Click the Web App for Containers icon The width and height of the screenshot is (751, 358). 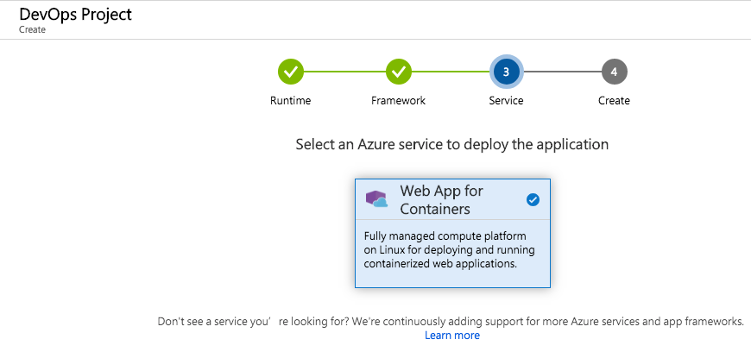click(377, 200)
